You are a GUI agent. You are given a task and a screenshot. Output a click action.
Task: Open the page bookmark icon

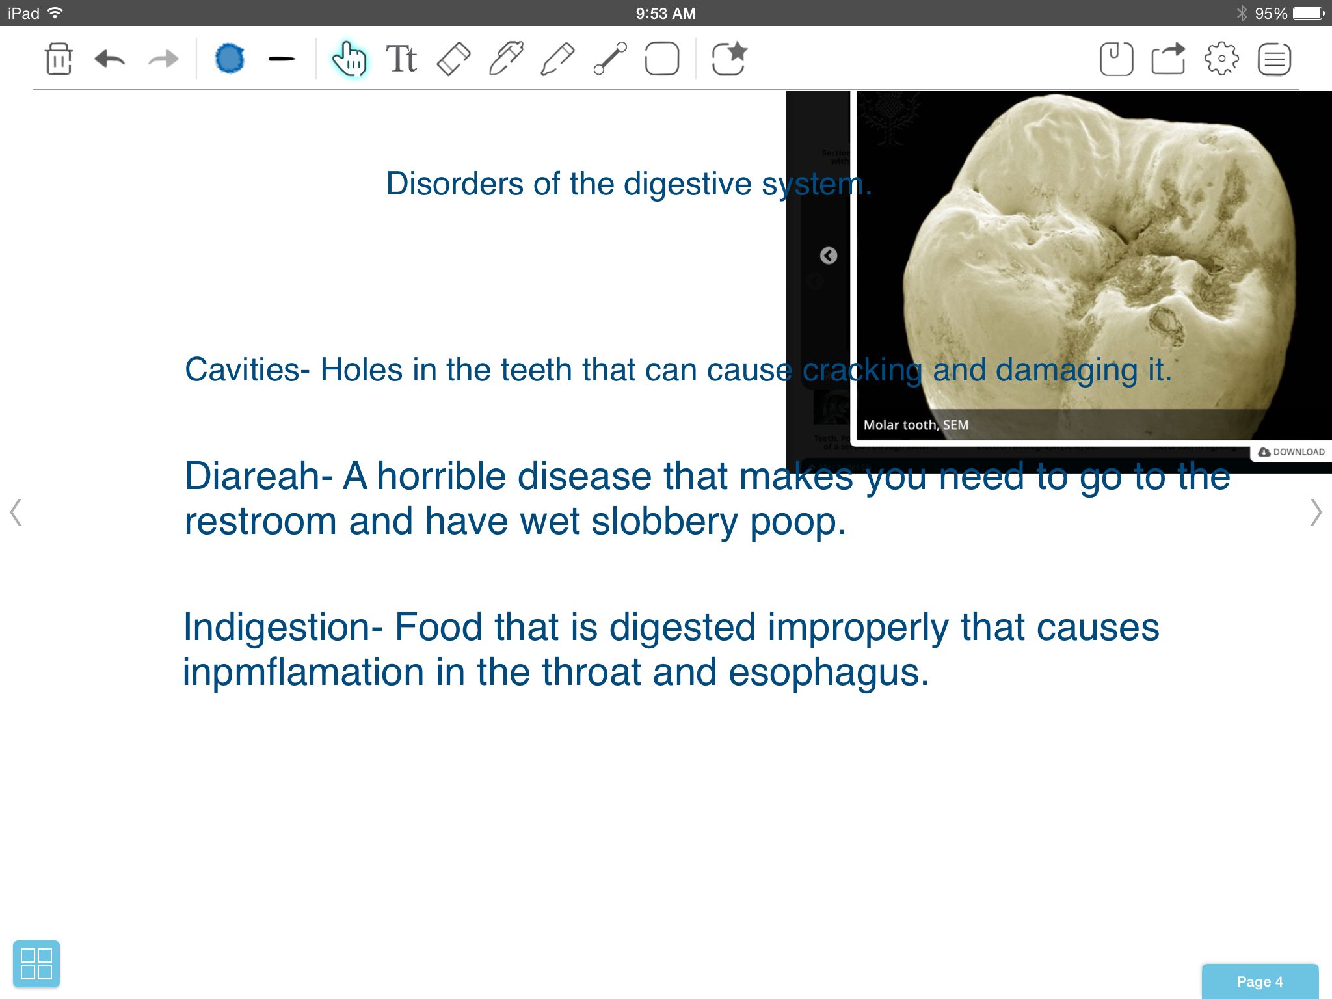point(1116,59)
